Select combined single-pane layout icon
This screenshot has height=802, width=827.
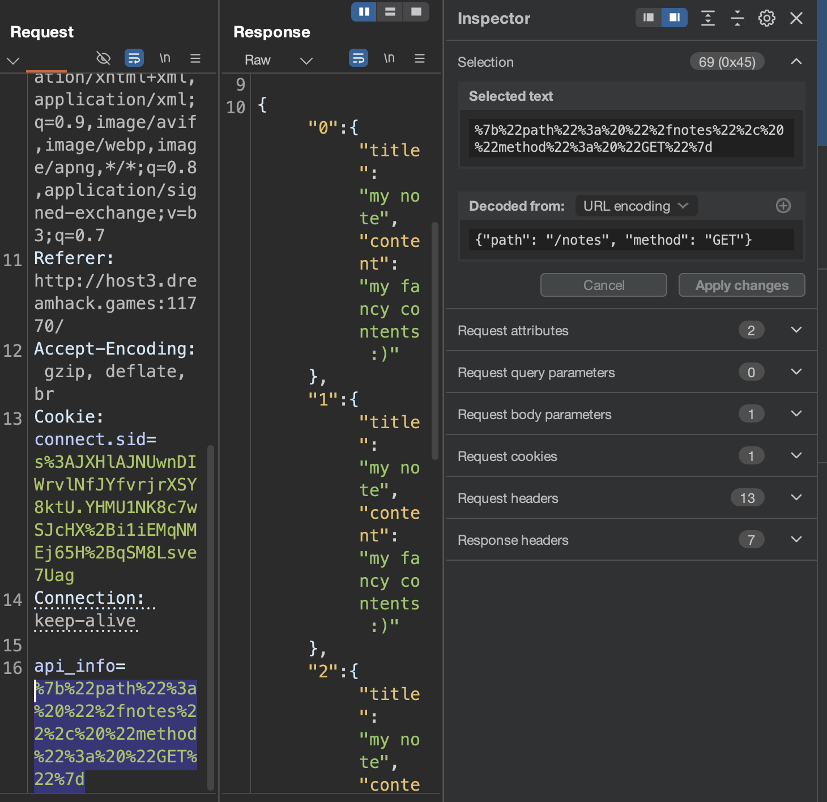(x=416, y=11)
